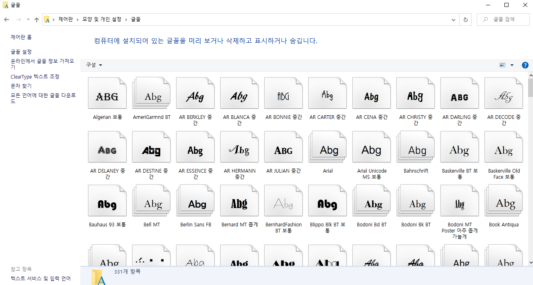533x285 pixels.
Task: Open the 구성 organize dropdown
Action: [94, 65]
